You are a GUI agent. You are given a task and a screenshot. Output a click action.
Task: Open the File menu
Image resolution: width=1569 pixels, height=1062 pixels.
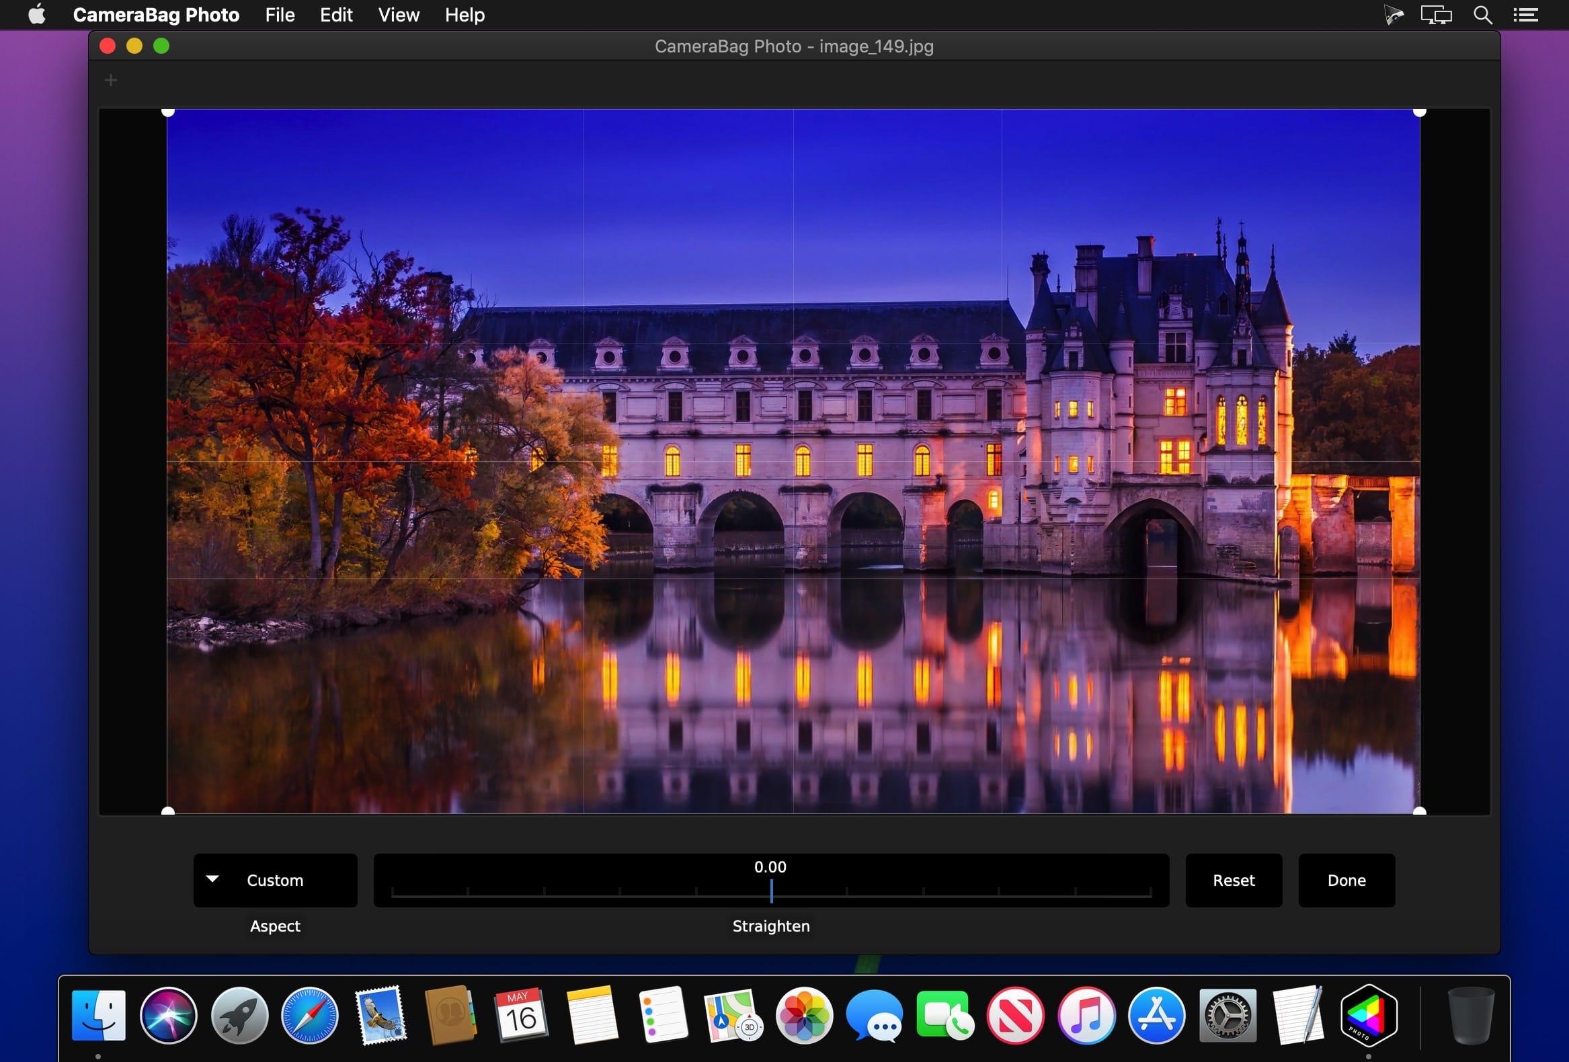pos(280,15)
